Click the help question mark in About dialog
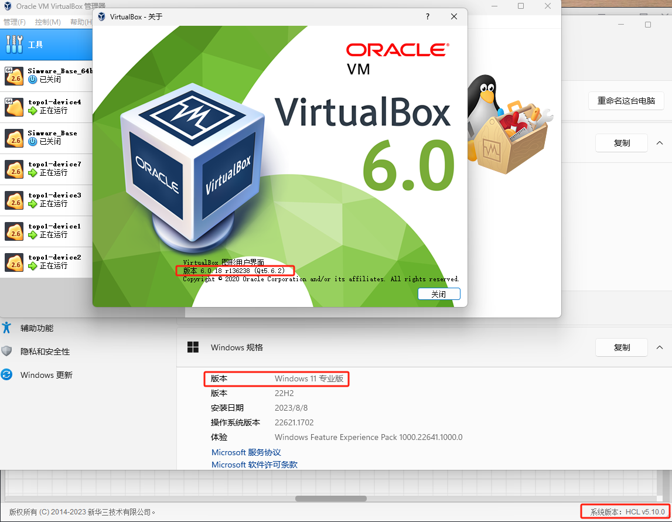The image size is (672, 522). pos(427,17)
